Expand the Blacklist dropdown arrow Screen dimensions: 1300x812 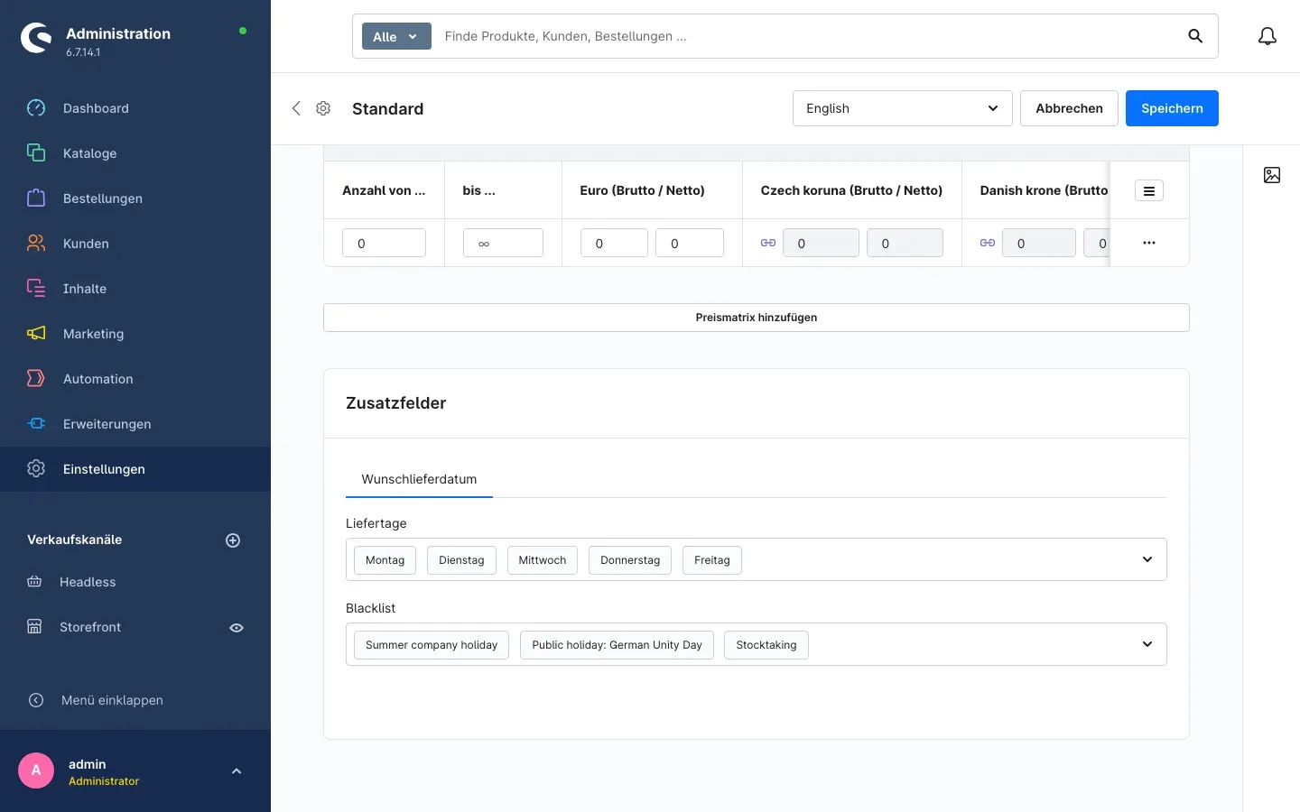click(1147, 644)
